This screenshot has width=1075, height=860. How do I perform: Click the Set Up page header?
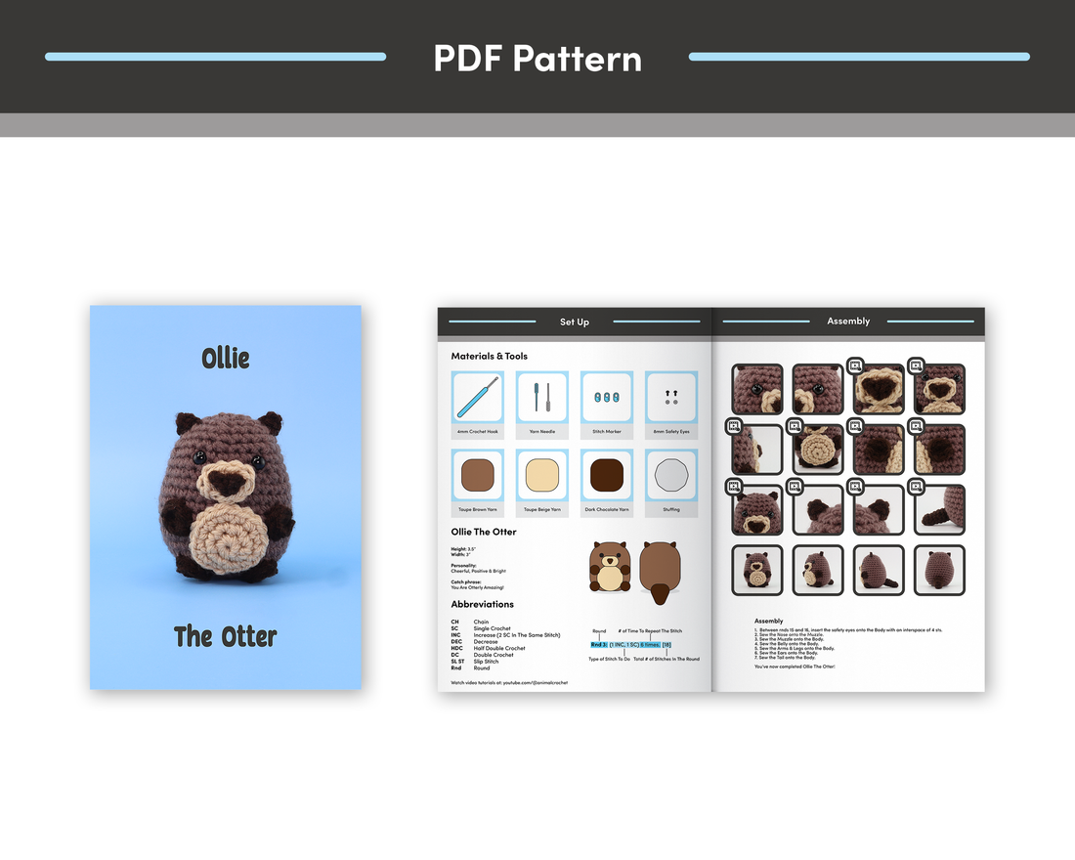tap(575, 322)
